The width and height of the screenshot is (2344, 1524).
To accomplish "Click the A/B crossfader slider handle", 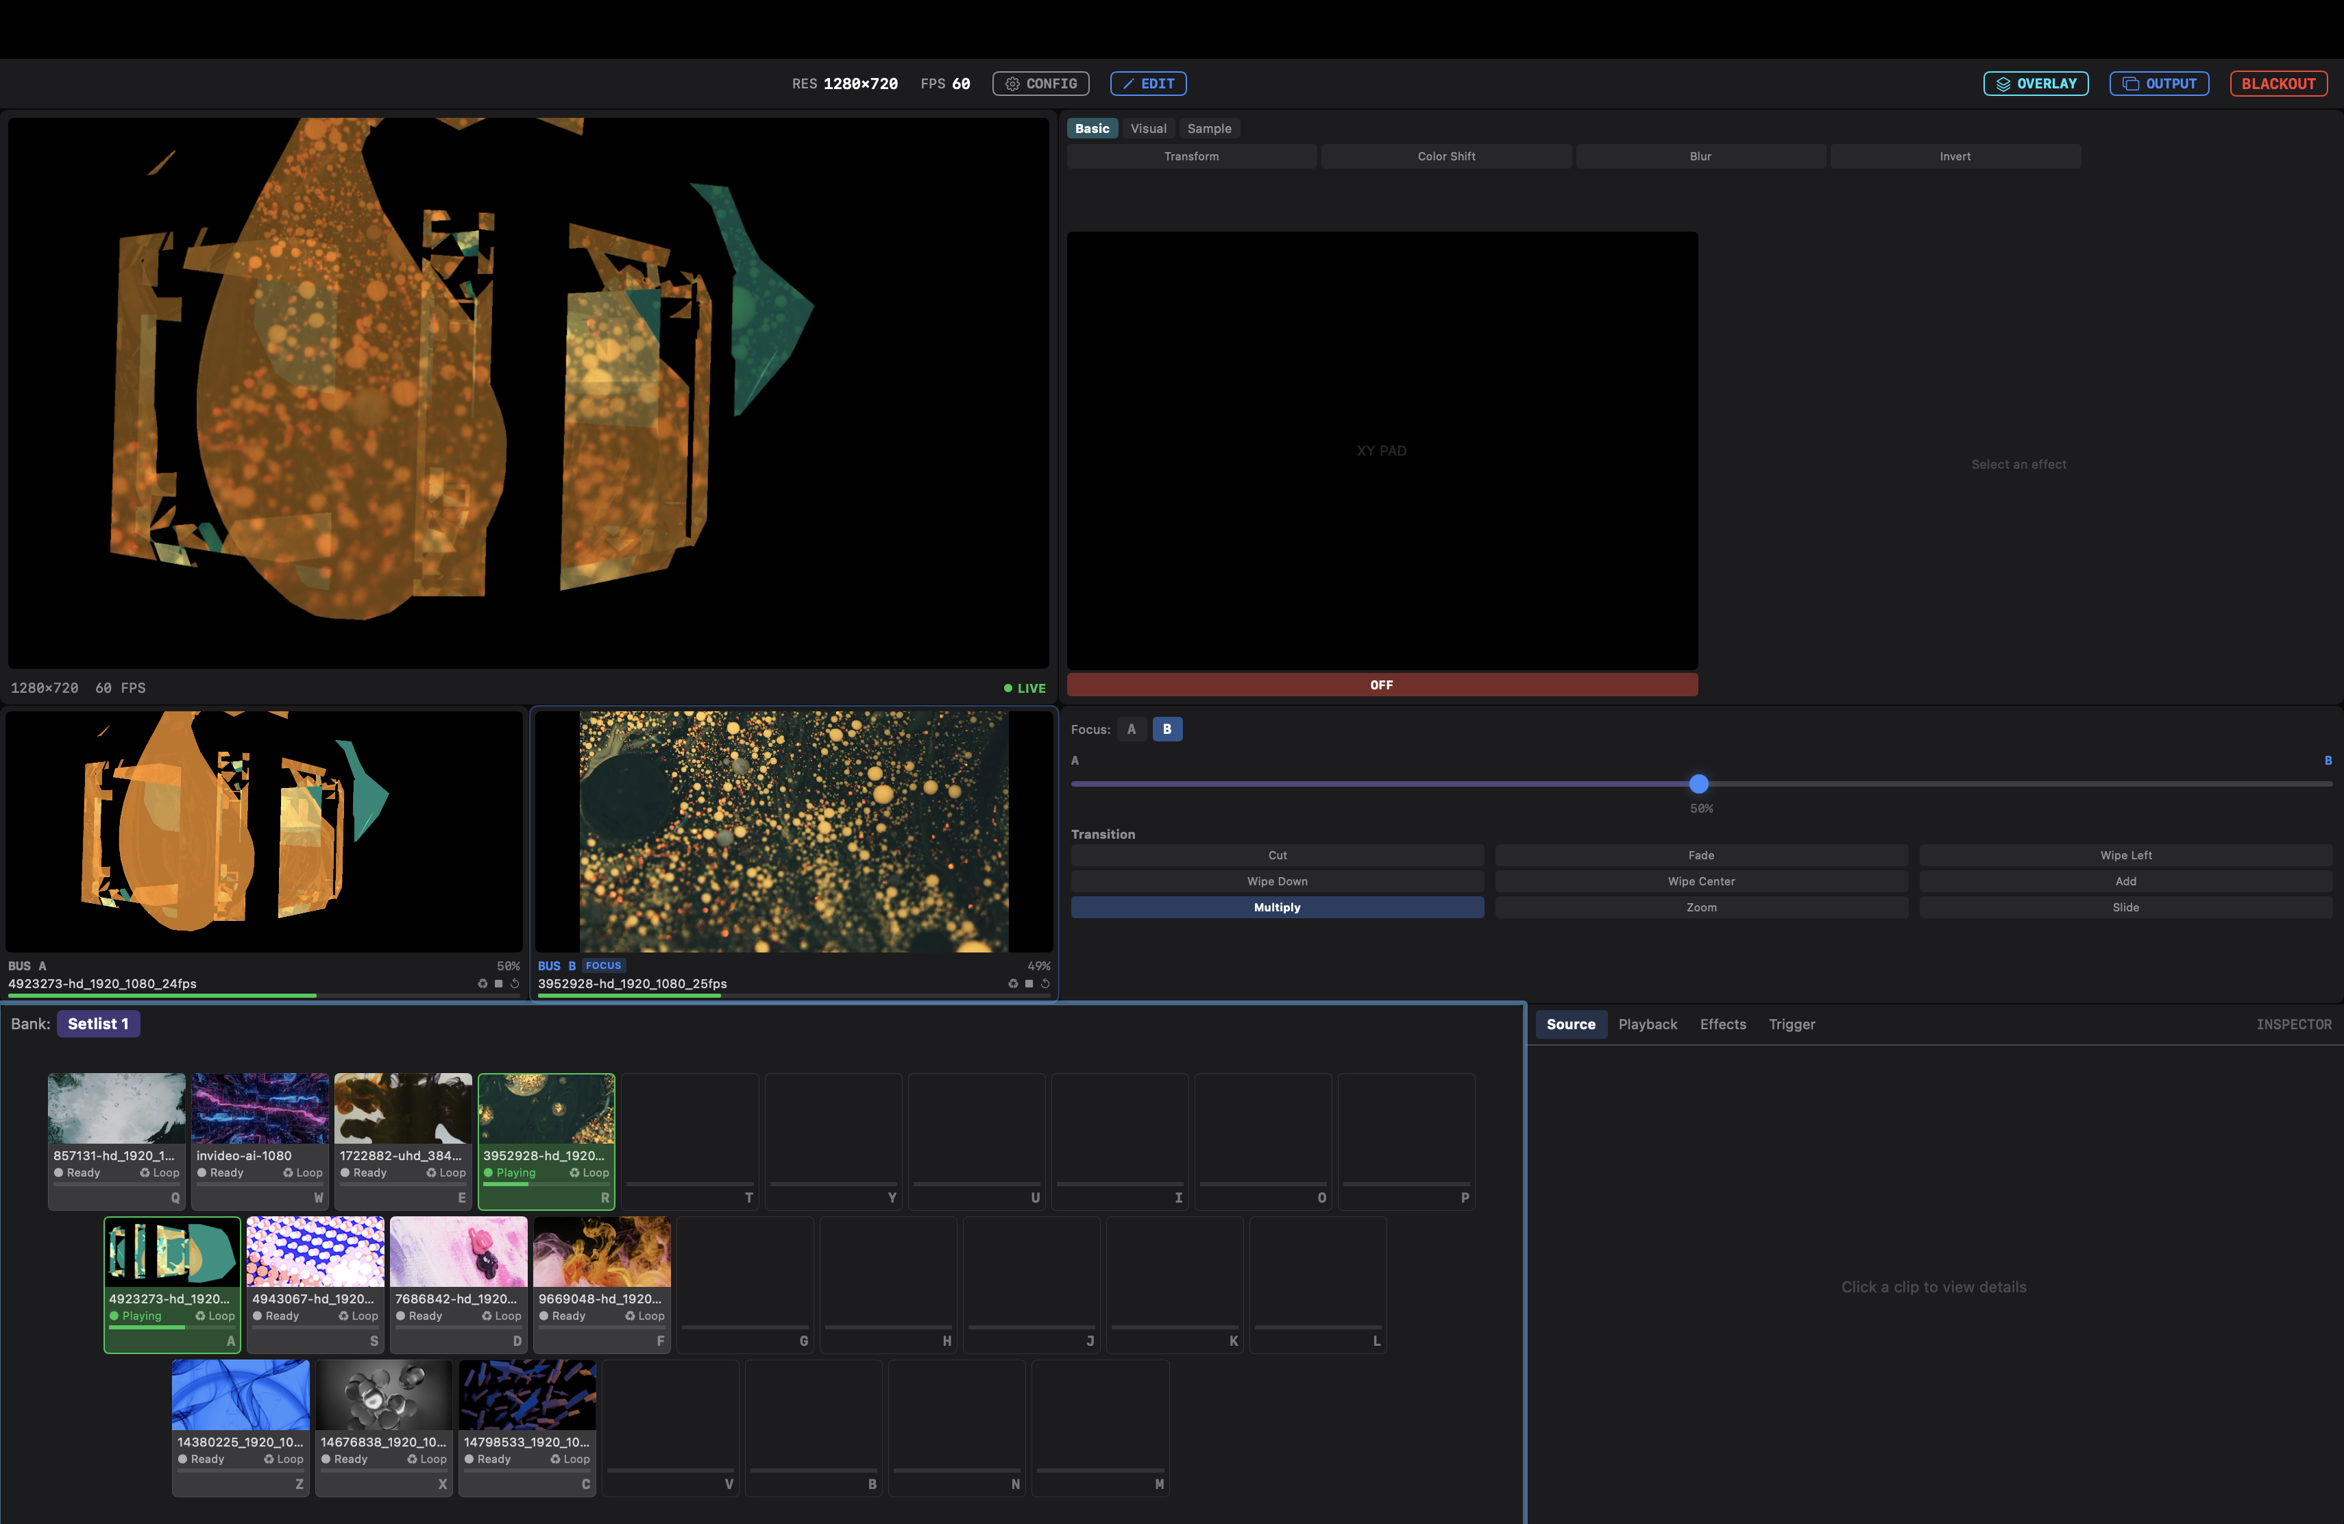I will pyautogui.click(x=1698, y=784).
